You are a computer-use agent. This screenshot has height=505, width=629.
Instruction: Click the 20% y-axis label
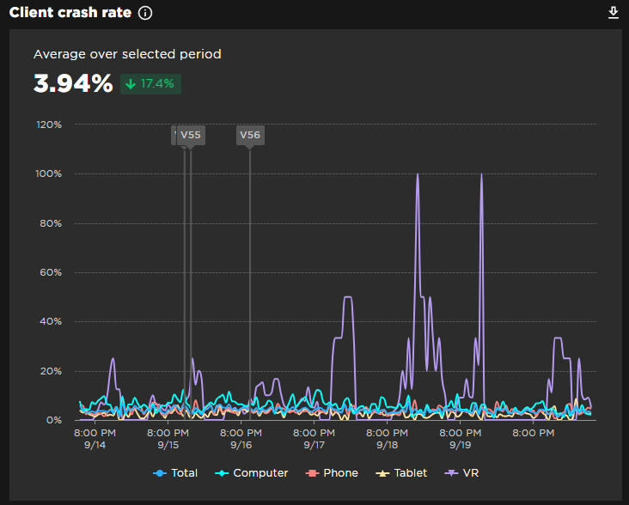click(x=51, y=371)
